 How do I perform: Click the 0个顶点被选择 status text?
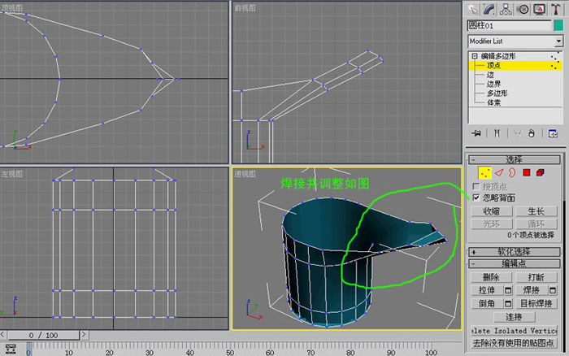tap(531, 235)
